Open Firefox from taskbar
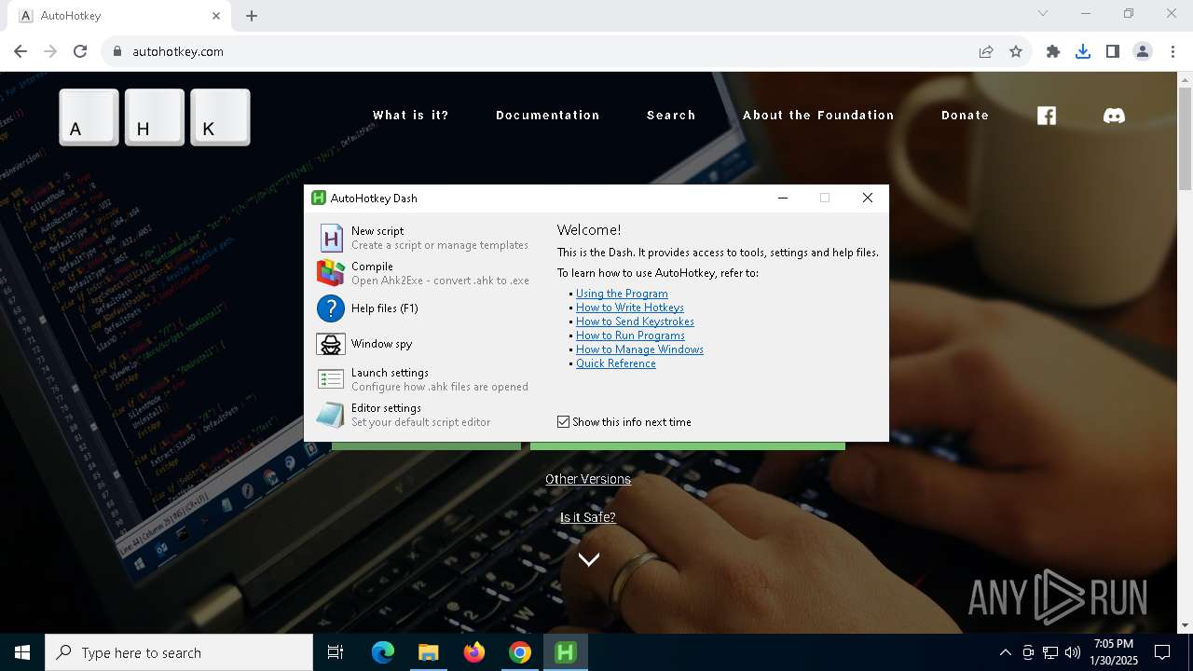 click(474, 652)
